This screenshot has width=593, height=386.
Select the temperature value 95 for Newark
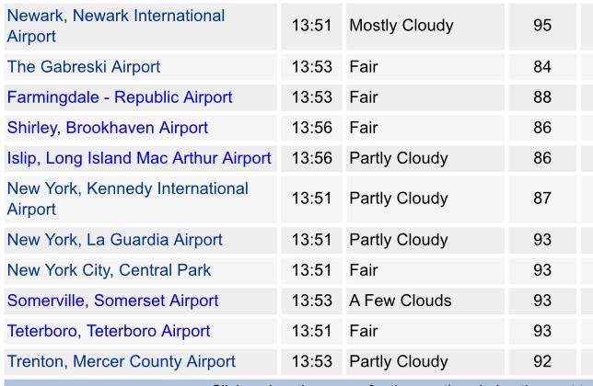pos(542,26)
